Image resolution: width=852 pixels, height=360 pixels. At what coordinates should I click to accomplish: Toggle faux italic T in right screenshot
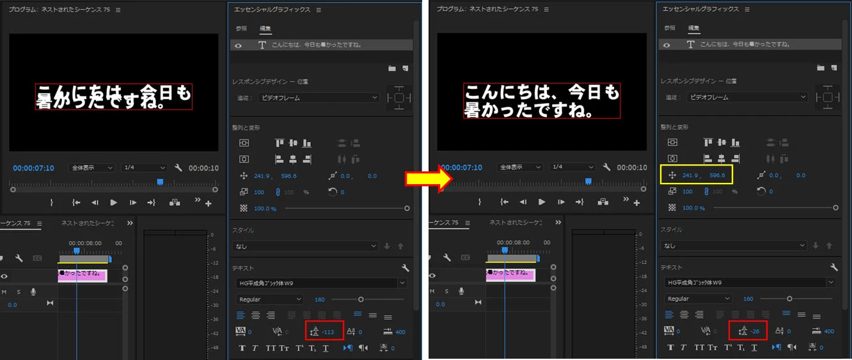pyautogui.click(x=683, y=347)
